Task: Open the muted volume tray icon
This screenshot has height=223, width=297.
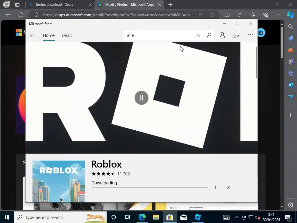Action: tap(258, 217)
